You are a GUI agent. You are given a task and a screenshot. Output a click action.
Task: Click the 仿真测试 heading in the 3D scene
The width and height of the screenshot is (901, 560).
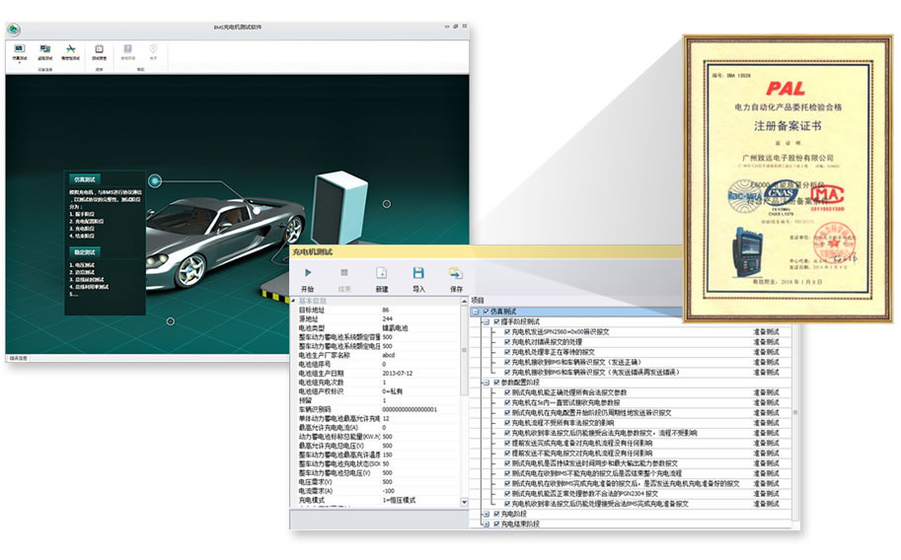pyautogui.click(x=84, y=179)
